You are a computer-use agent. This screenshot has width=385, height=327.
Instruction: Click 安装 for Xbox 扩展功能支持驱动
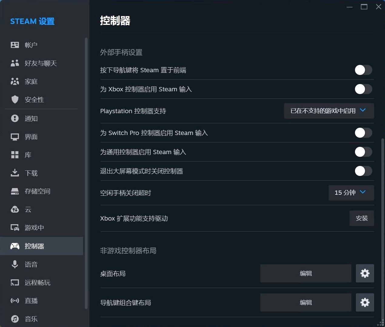(x=361, y=218)
